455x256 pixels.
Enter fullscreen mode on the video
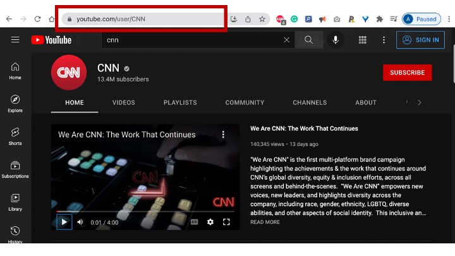[226, 222]
